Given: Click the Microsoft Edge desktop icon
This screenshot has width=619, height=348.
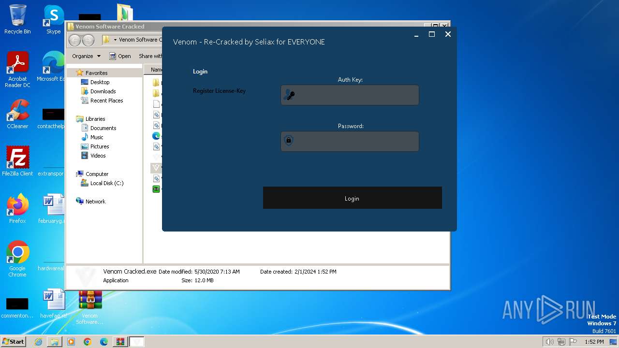Looking at the screenshot, I should click(51, 67).
